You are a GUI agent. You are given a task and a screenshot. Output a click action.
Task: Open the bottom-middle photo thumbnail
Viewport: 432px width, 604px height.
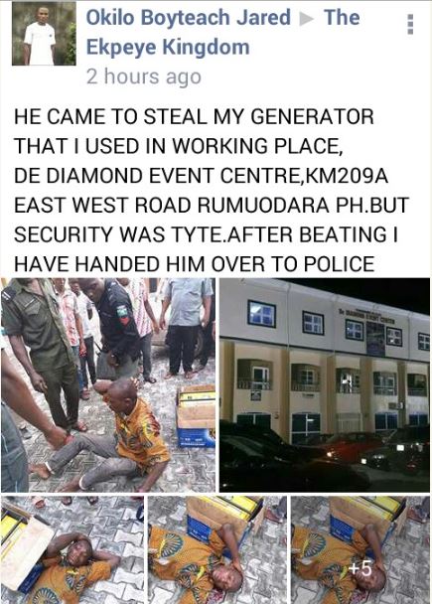pos(217,549)
